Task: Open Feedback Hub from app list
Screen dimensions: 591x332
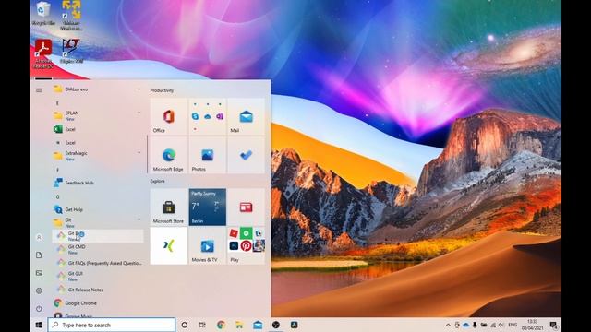Action: pyautogui.click(x=97, y=183)
